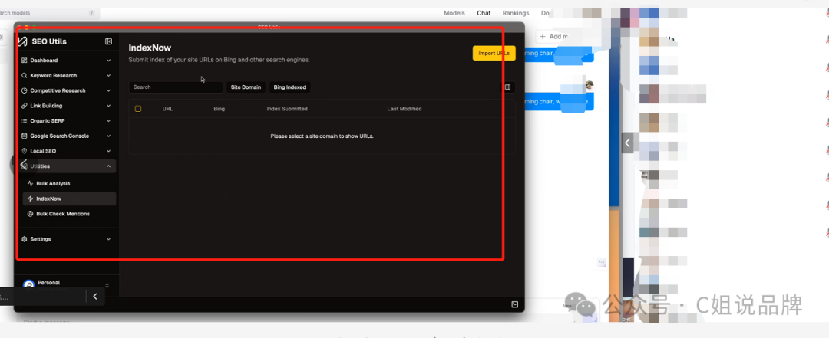Click the IndexNow page heading
Viewport: 829px width, 338px height.
click(x=150, y=48)
